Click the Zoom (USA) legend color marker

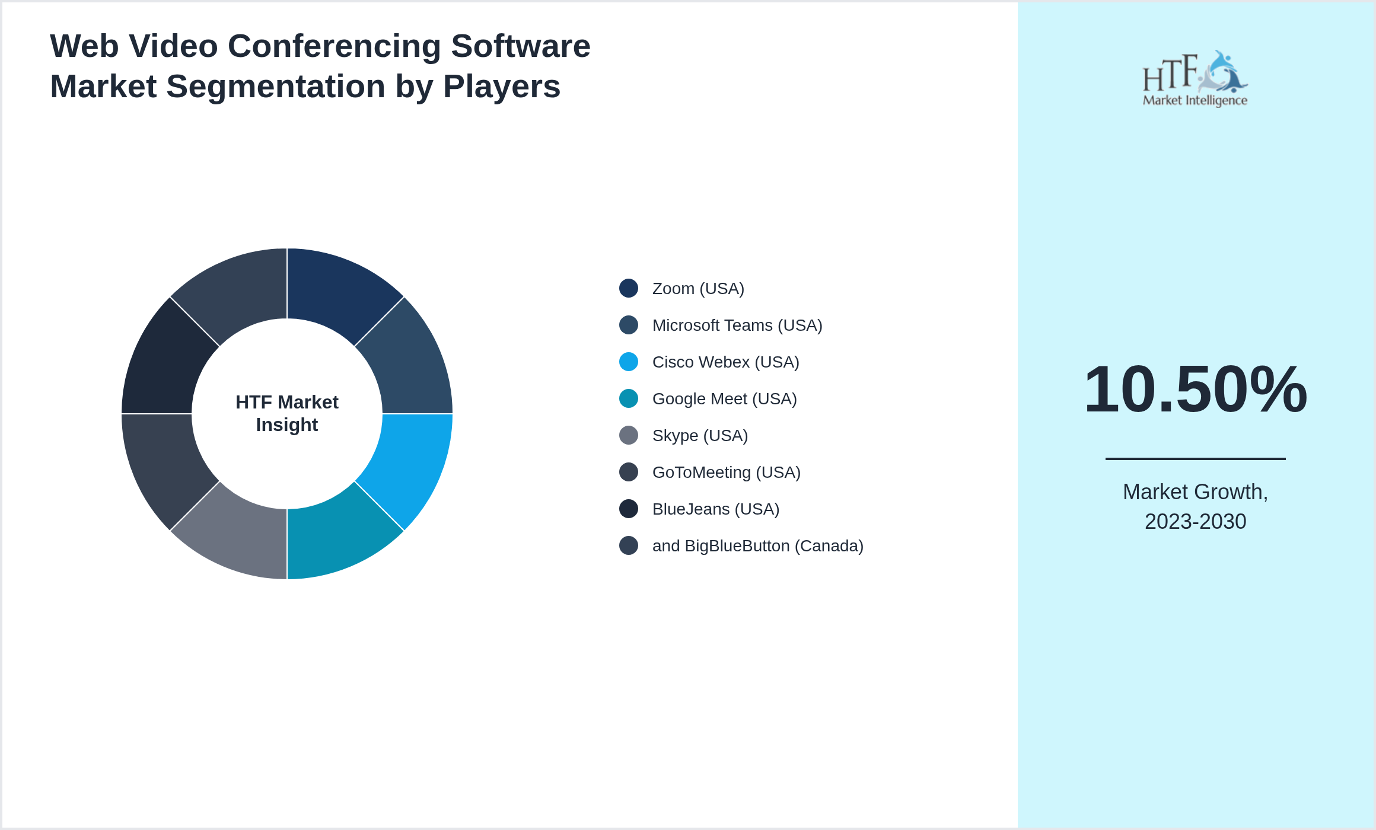629,289
